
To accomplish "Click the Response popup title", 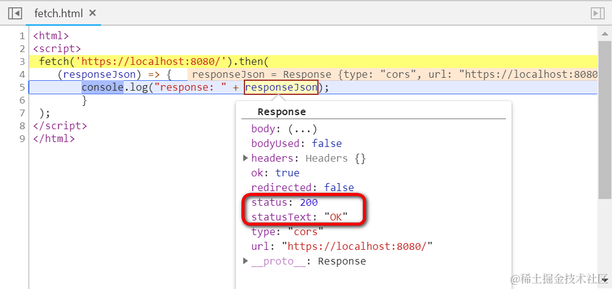I will click(281, 112).
